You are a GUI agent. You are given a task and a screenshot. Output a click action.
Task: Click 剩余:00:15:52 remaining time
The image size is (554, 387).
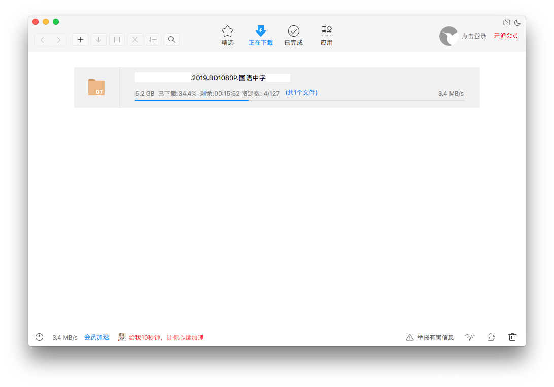220,94
